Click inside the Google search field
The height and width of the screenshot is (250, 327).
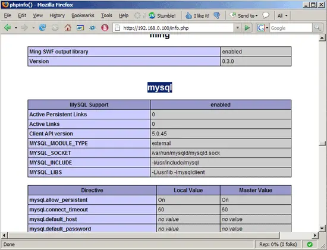[291, 28]
